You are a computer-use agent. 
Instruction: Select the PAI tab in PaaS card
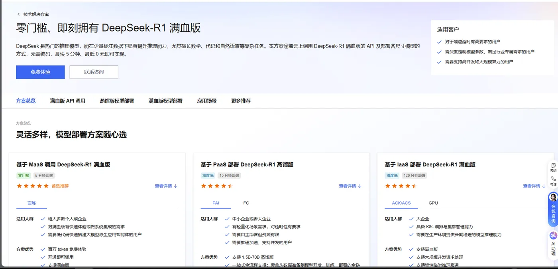tap(216, 203)
